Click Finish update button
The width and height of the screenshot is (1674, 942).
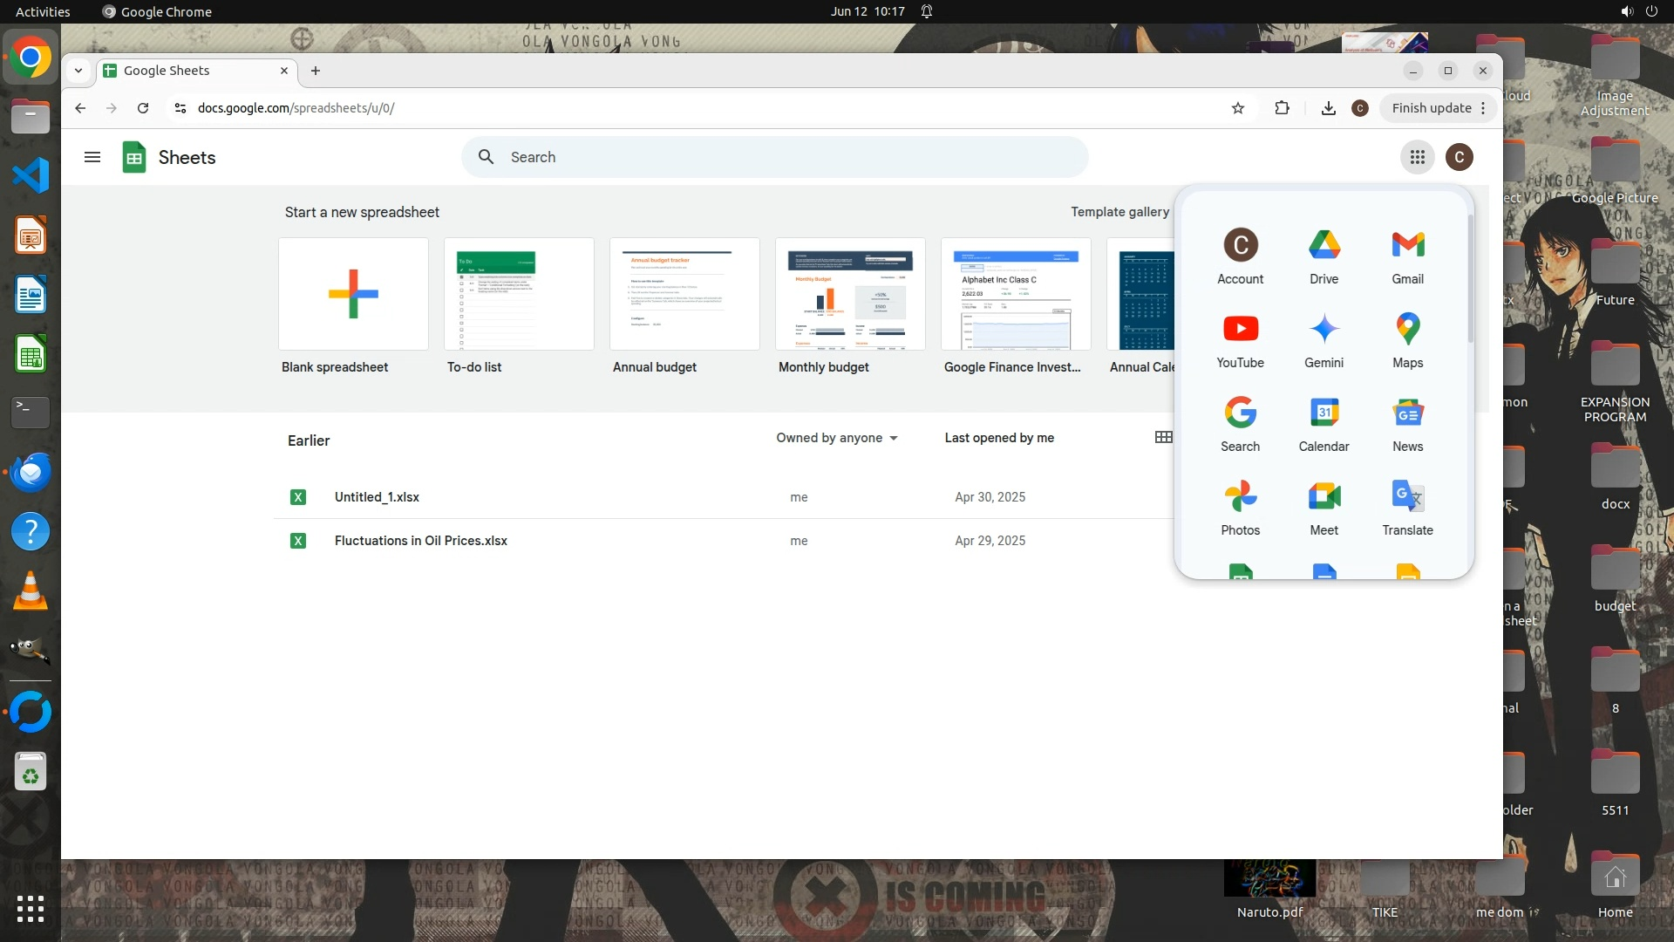[1431, 108]
